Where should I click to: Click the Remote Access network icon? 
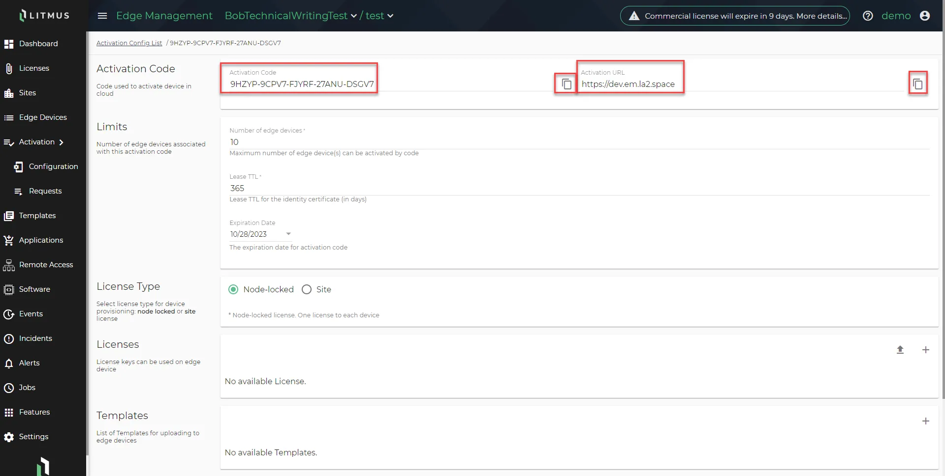click(9, 265)
